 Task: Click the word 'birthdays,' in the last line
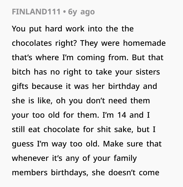click(x=70, y=173)
